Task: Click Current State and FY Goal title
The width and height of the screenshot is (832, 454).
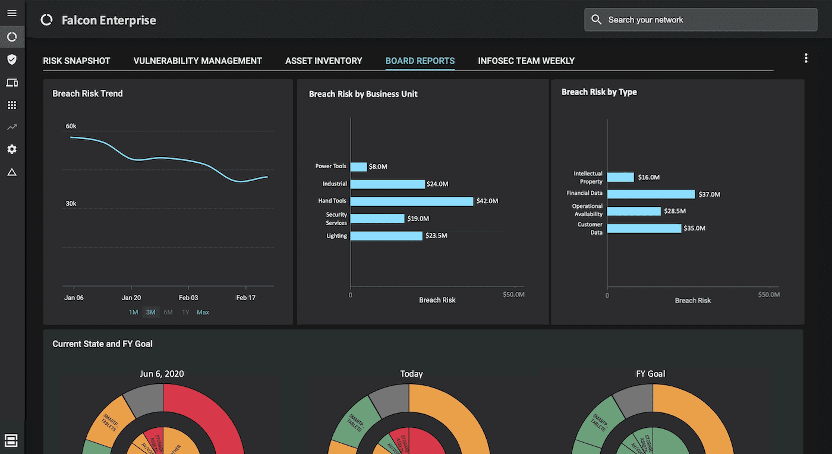Action: coord(102,343)
